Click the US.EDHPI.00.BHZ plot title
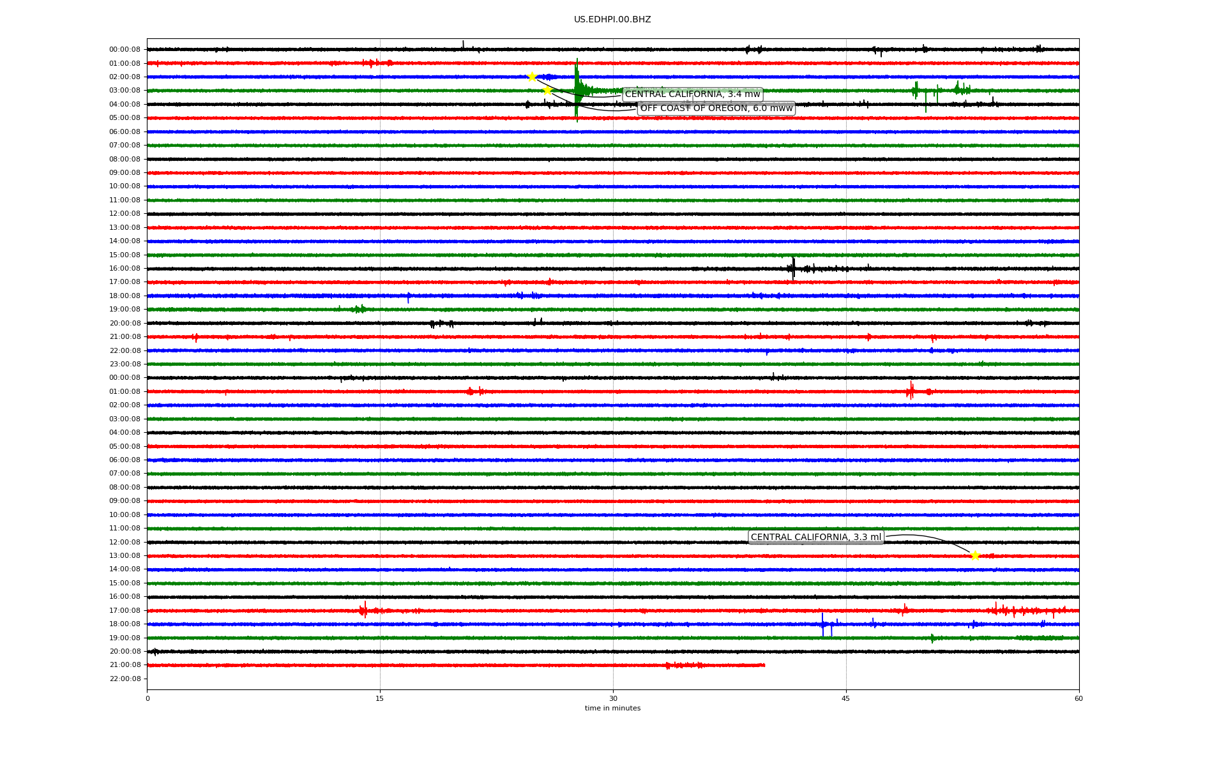The image size is (1226, 766). click(612, 20)
